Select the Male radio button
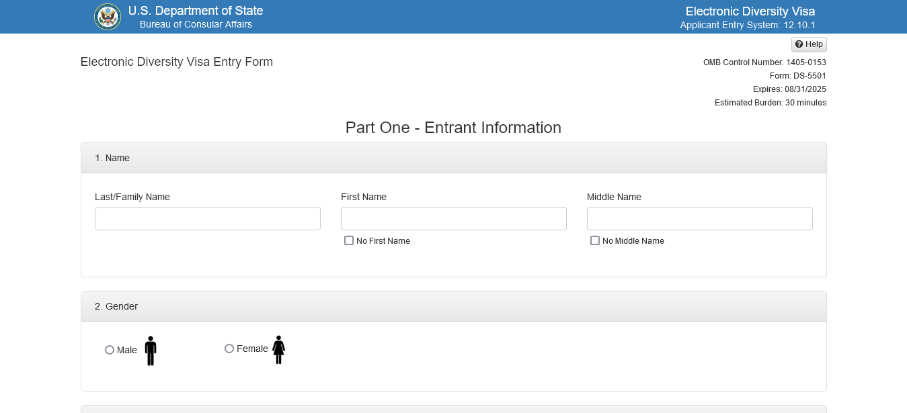The image size is (907, 413). click(110, 350)
